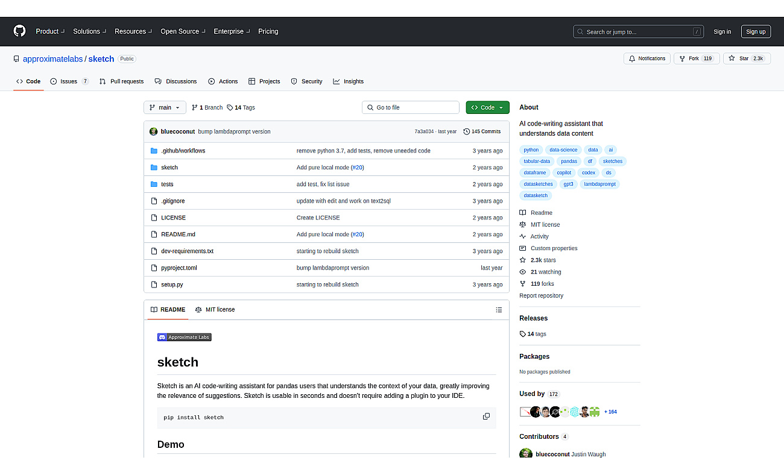
Task: Open the green Code dropdown button
Action: point(487,107)
